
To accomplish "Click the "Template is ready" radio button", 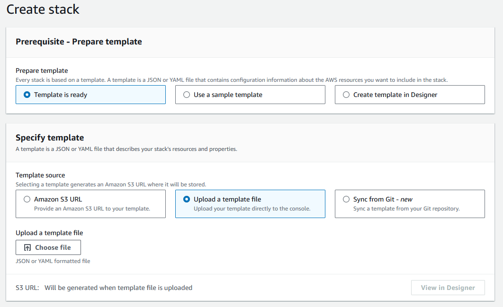I will (x=27, y=95).
